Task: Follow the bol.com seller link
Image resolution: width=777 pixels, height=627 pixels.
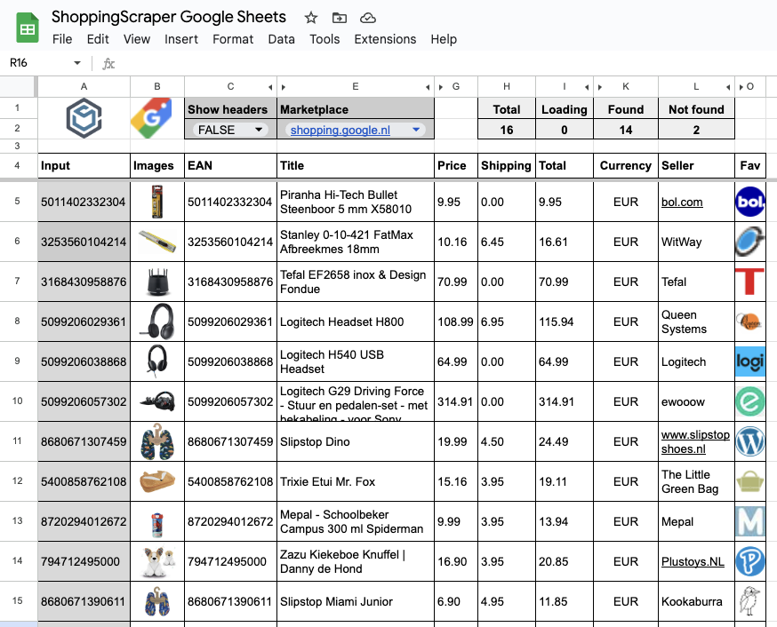Action: 682,202
